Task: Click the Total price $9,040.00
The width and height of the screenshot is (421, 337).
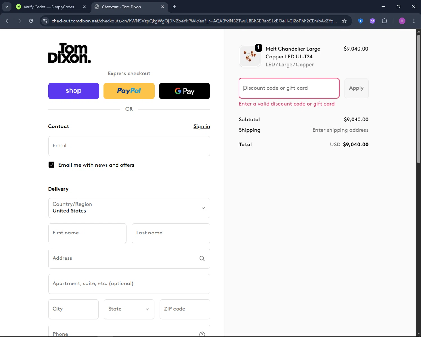Action: [x=356, y=144]
